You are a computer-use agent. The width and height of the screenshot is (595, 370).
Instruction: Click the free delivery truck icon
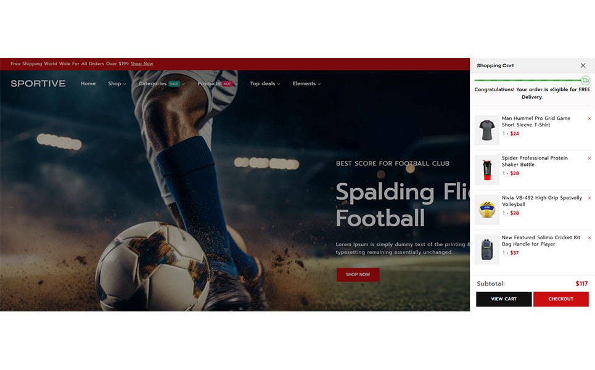click(x=586, y=80)
